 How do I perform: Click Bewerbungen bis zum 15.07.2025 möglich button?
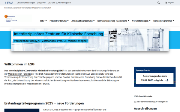coord(155,79)
